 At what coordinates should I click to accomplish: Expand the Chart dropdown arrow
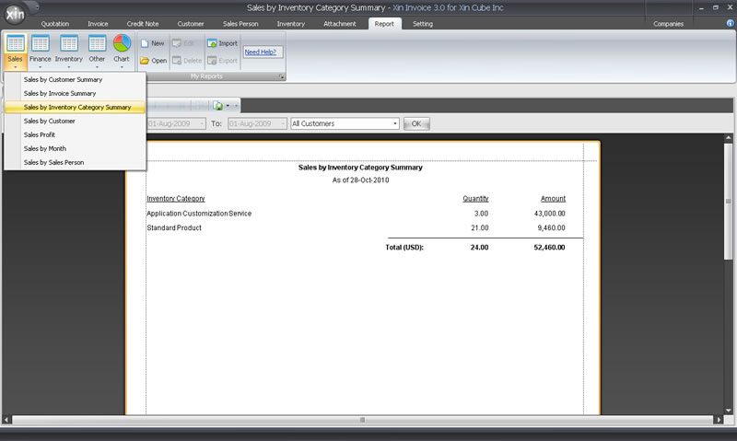pyautogui.click(x=122, y=67)
